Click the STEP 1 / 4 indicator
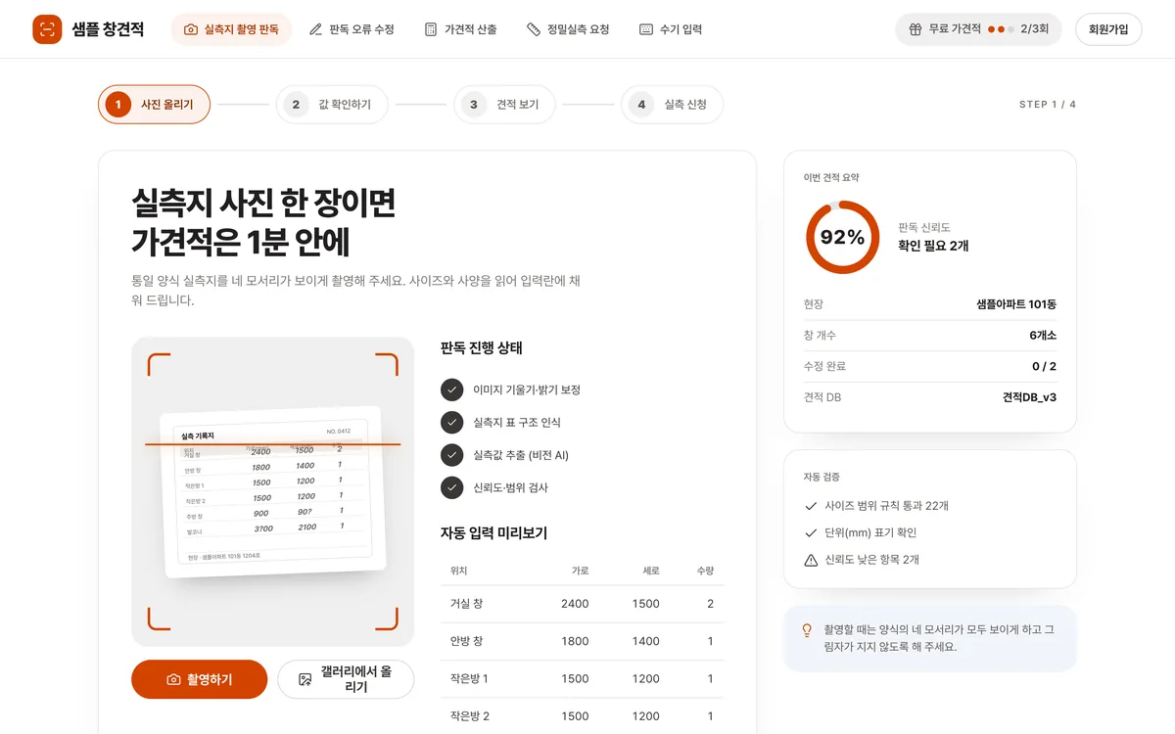1175x734 pixels. [x=1048, y=104]
